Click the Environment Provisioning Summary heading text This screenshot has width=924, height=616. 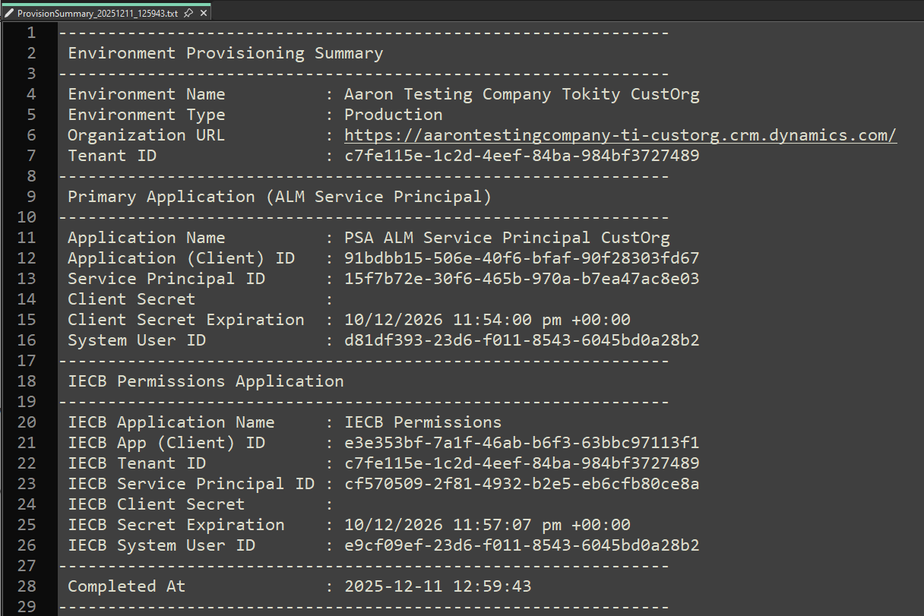click(x=225, y=53)
